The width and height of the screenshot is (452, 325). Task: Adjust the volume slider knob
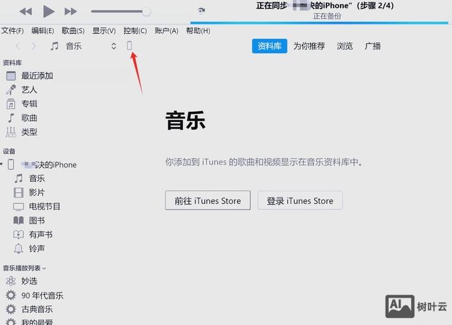(147, 12)
